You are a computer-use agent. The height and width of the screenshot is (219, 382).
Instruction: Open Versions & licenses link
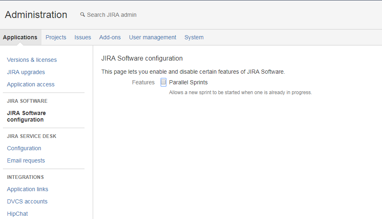pyautogui.click(x=32, y=60)
